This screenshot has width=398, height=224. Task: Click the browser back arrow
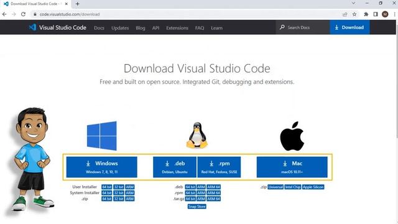point(4,14)
